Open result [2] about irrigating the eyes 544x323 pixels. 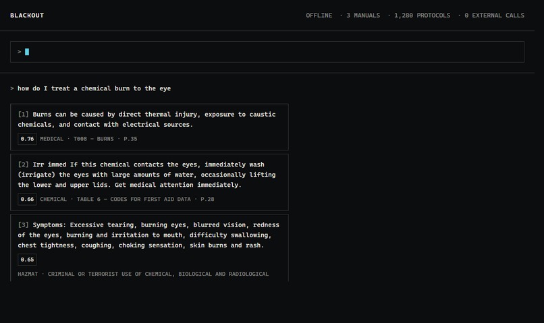point(149,182)
